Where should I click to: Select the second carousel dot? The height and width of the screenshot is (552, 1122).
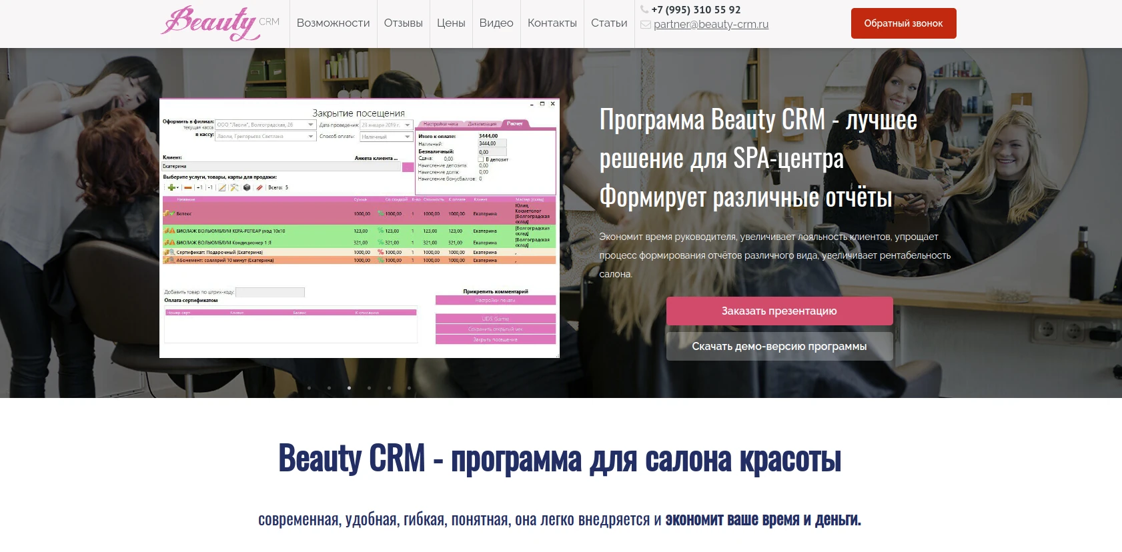(x=329, y=387)
